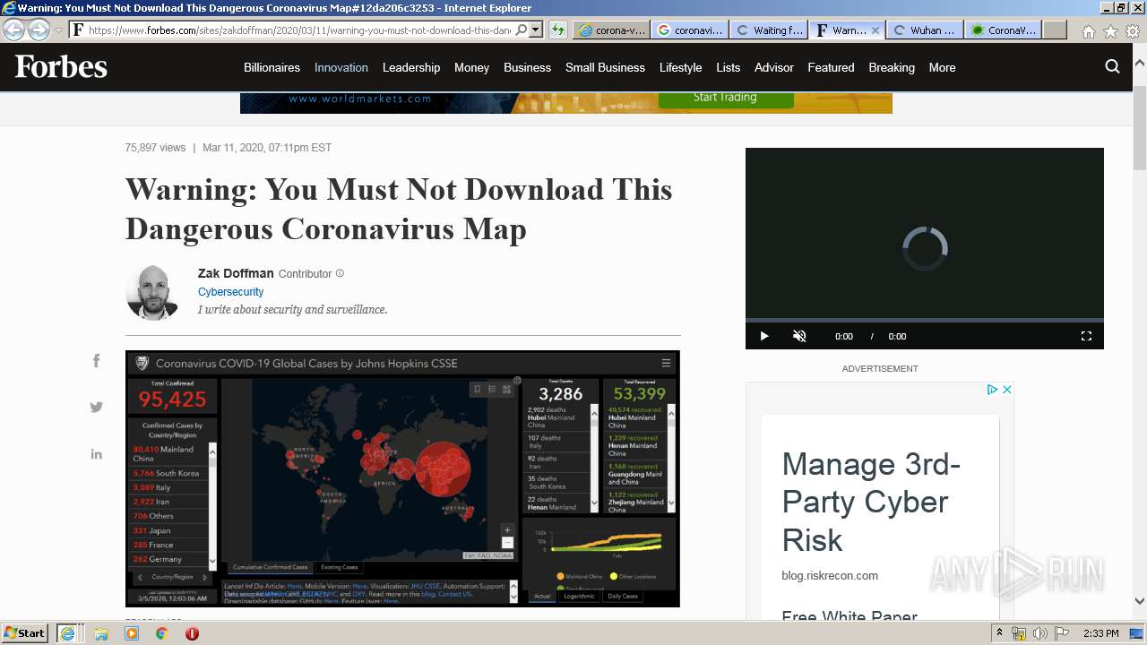This screenshot has height=645, width=1147.
Task: Share the article on Twitter
Action: 97,407
